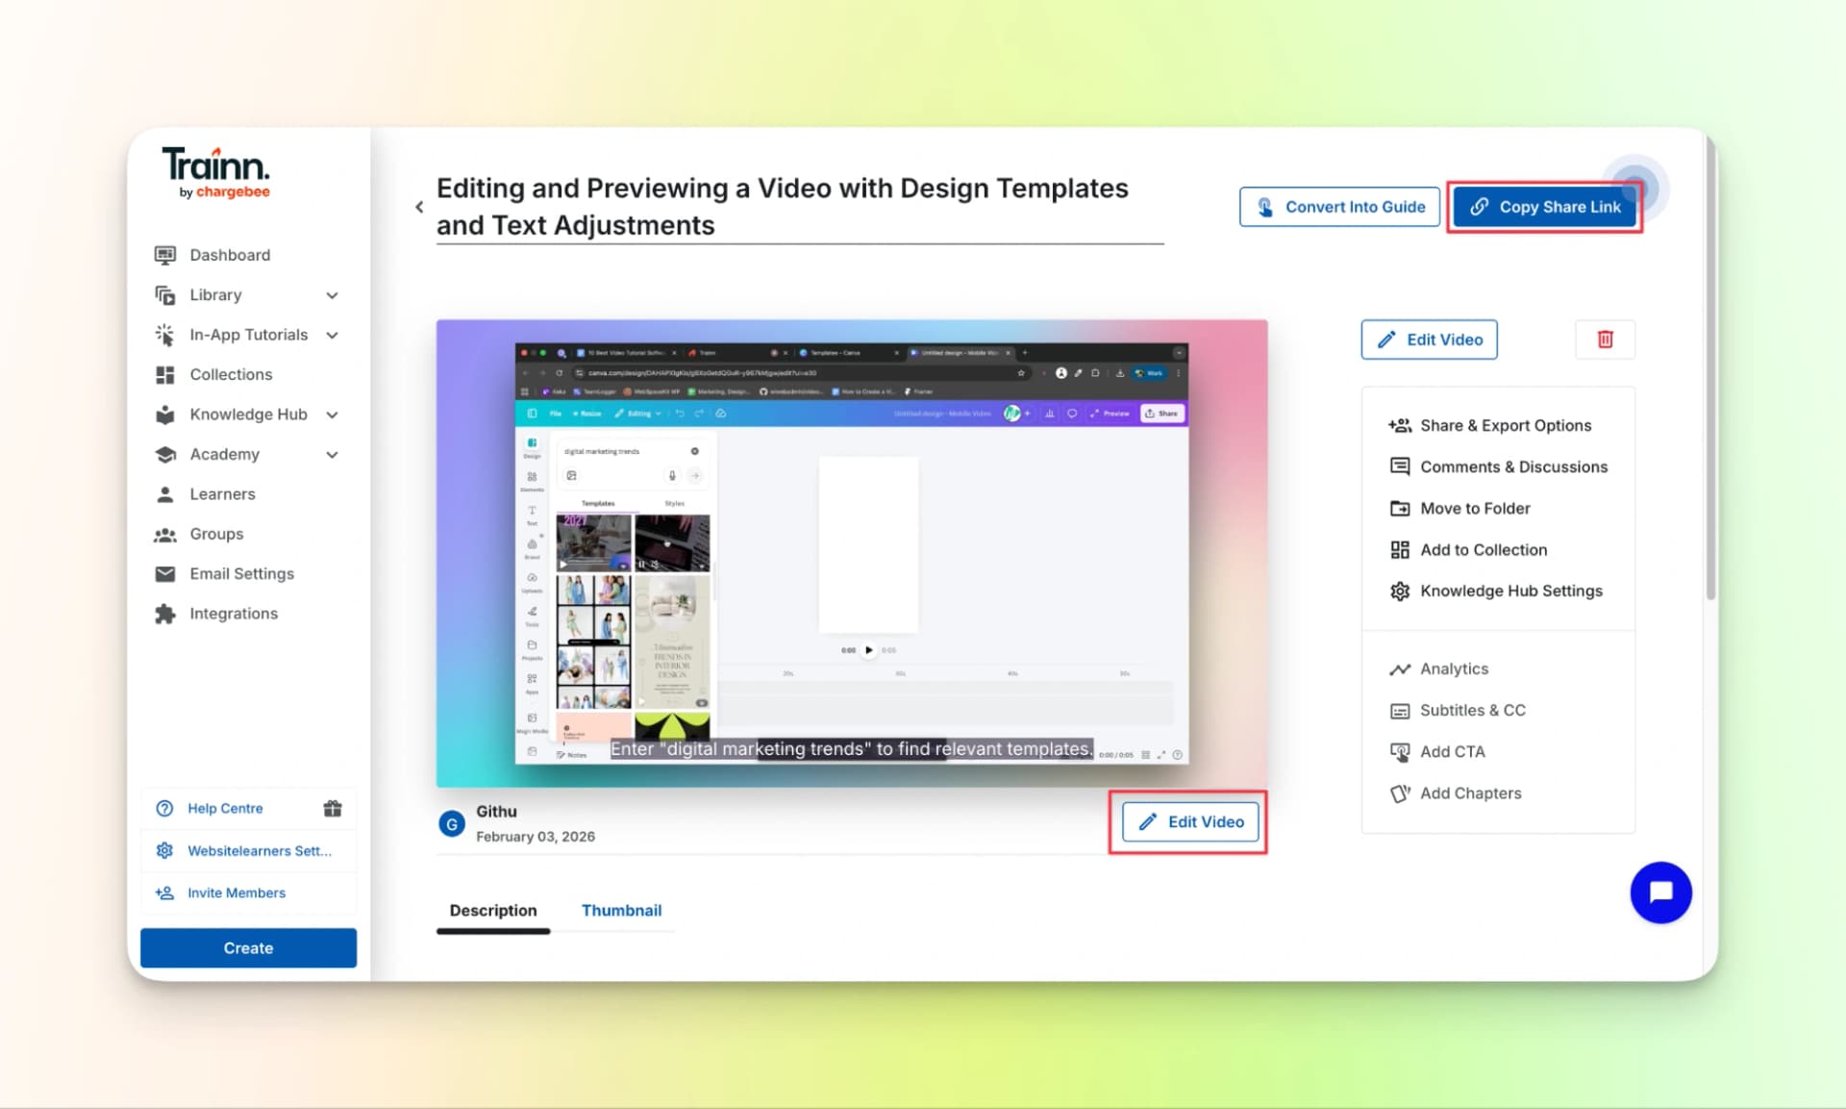1846x1109 pixels.
Task: Open Knowledge Hub Settings gear item
Action: click(x=1509, y=591)
